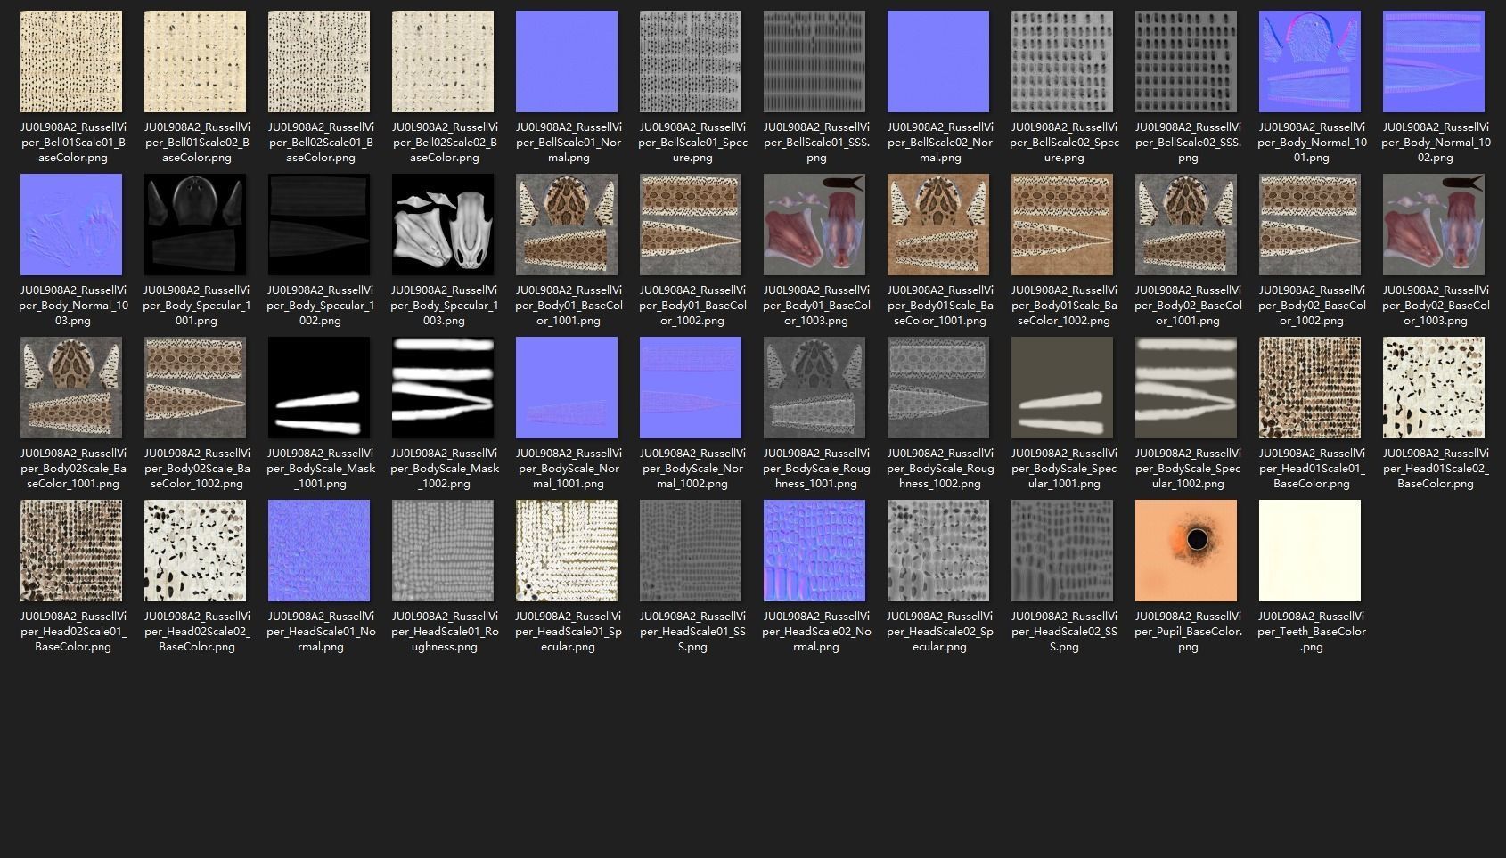Click the Head02Scale02_BaseColor.png file name
This screenshot has width=1506, height=858.
195,632
